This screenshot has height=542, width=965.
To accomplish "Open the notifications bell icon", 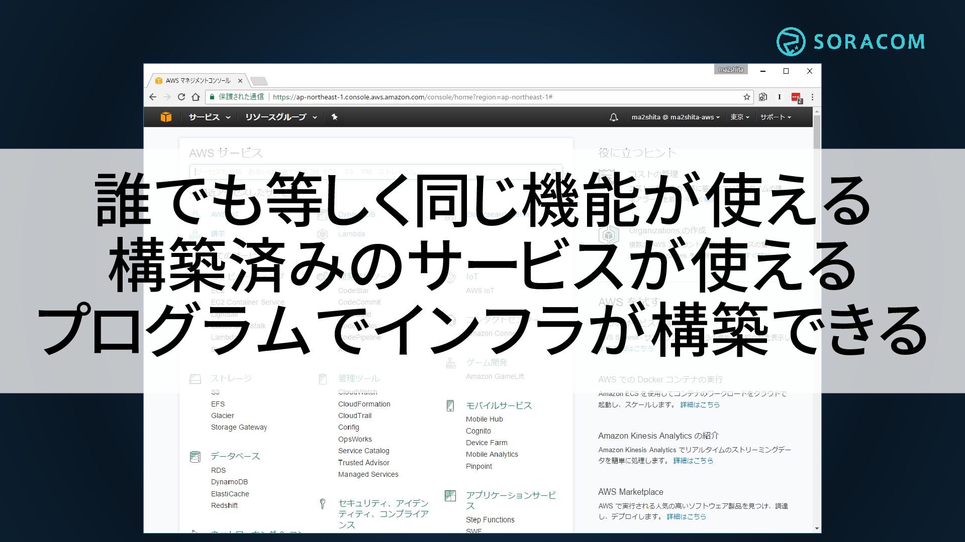I will (x=614, y=117).
